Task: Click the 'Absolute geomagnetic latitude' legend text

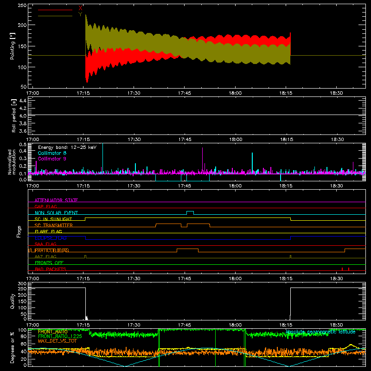Action: tap(320, 332)
